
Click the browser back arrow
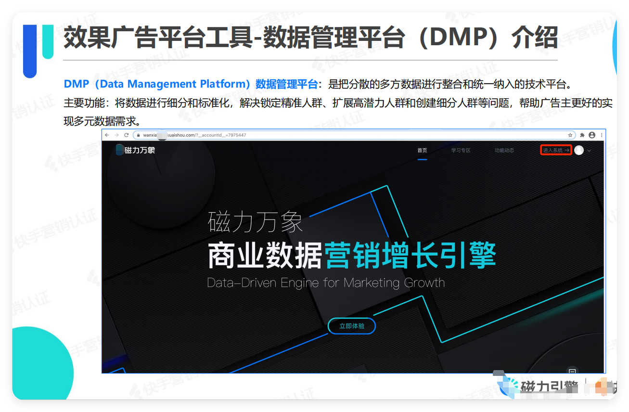coord(107,135)
